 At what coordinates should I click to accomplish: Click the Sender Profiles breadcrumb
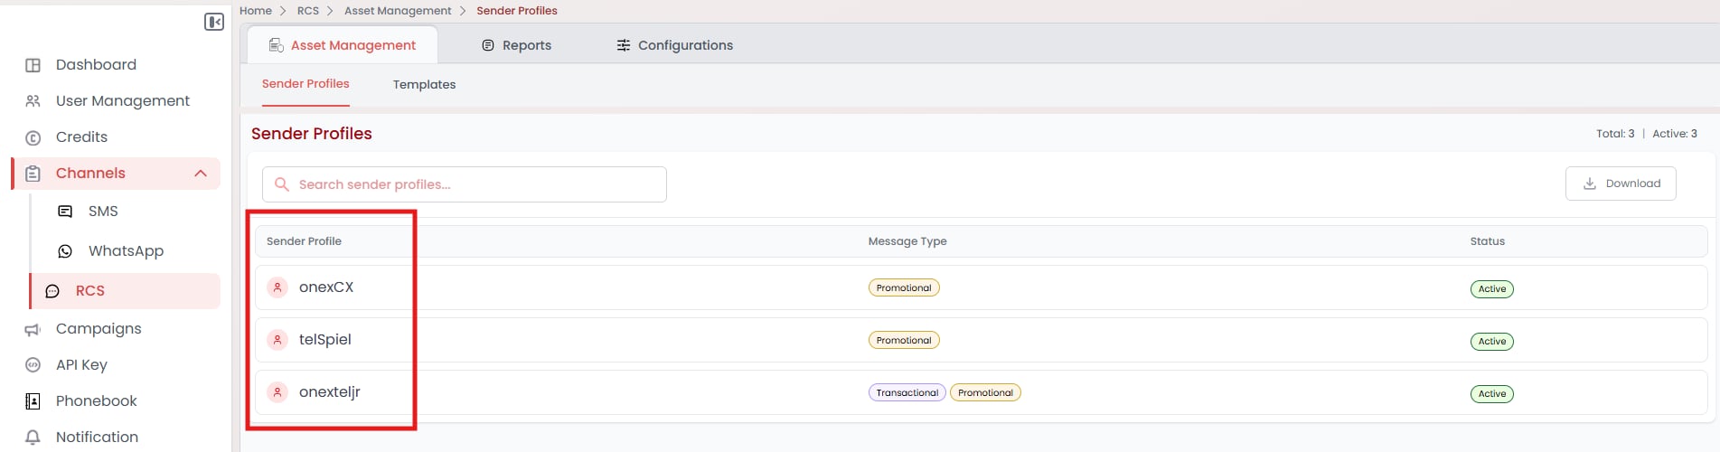(517, 11)
